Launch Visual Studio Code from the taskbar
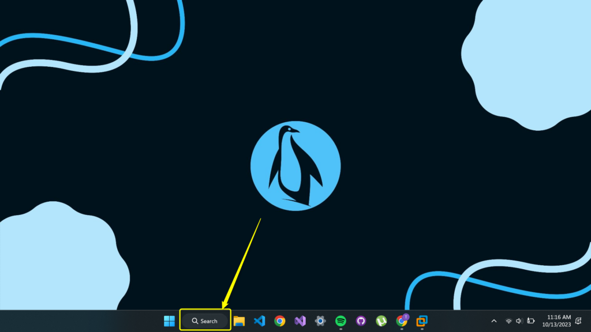The image size is (591, 332). point(260,321)
